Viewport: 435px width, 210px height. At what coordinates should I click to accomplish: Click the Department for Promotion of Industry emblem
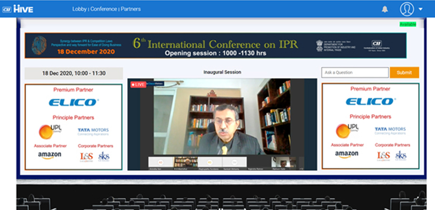pyautogui.click(x=319, y=45)
